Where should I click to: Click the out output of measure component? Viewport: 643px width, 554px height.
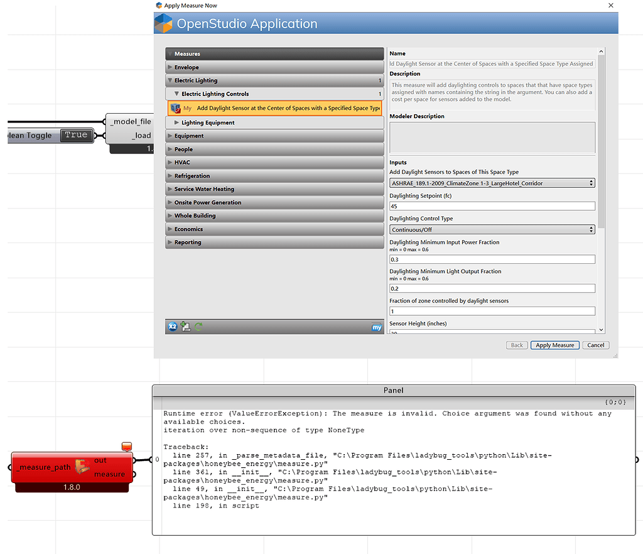[x=100, y=460]
